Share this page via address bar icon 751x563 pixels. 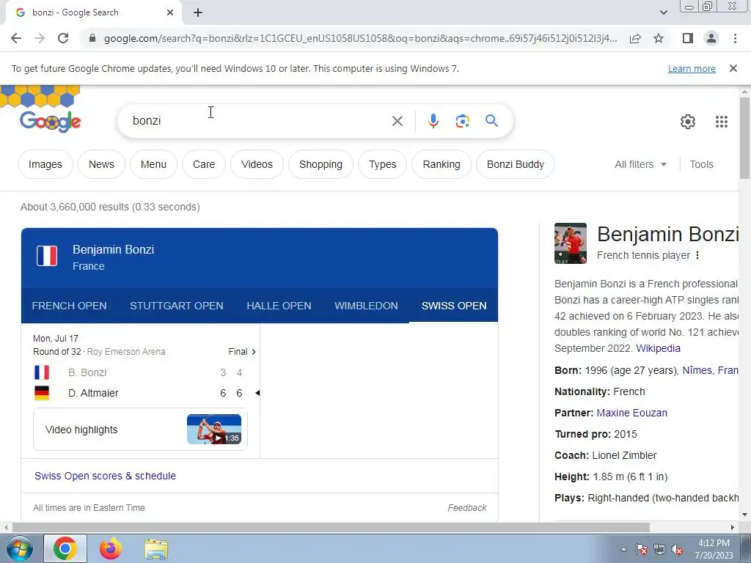[x=635, y=38]
